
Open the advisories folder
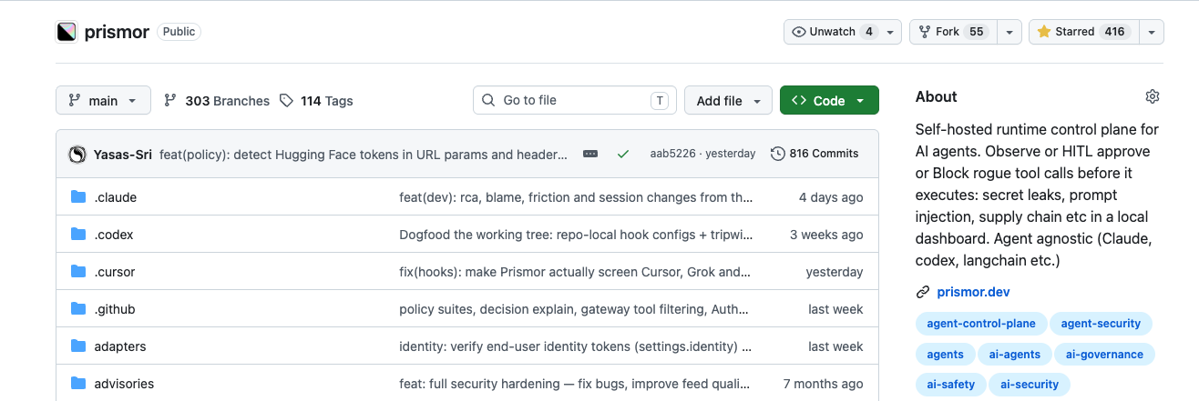pos(124,384)
